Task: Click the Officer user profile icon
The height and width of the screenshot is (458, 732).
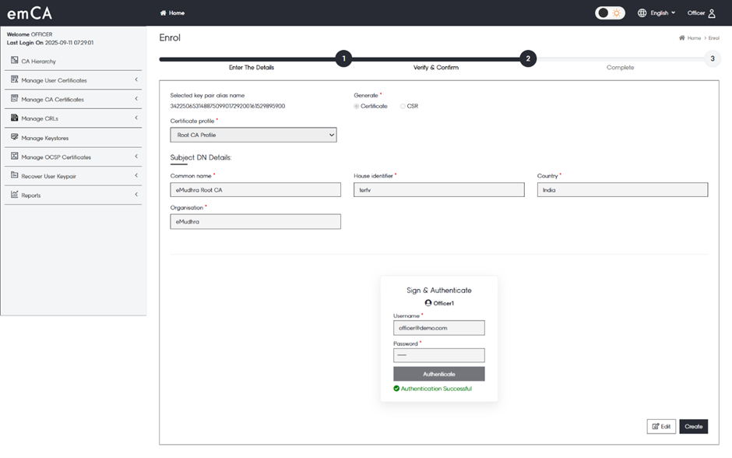Action: click(712, 13)
